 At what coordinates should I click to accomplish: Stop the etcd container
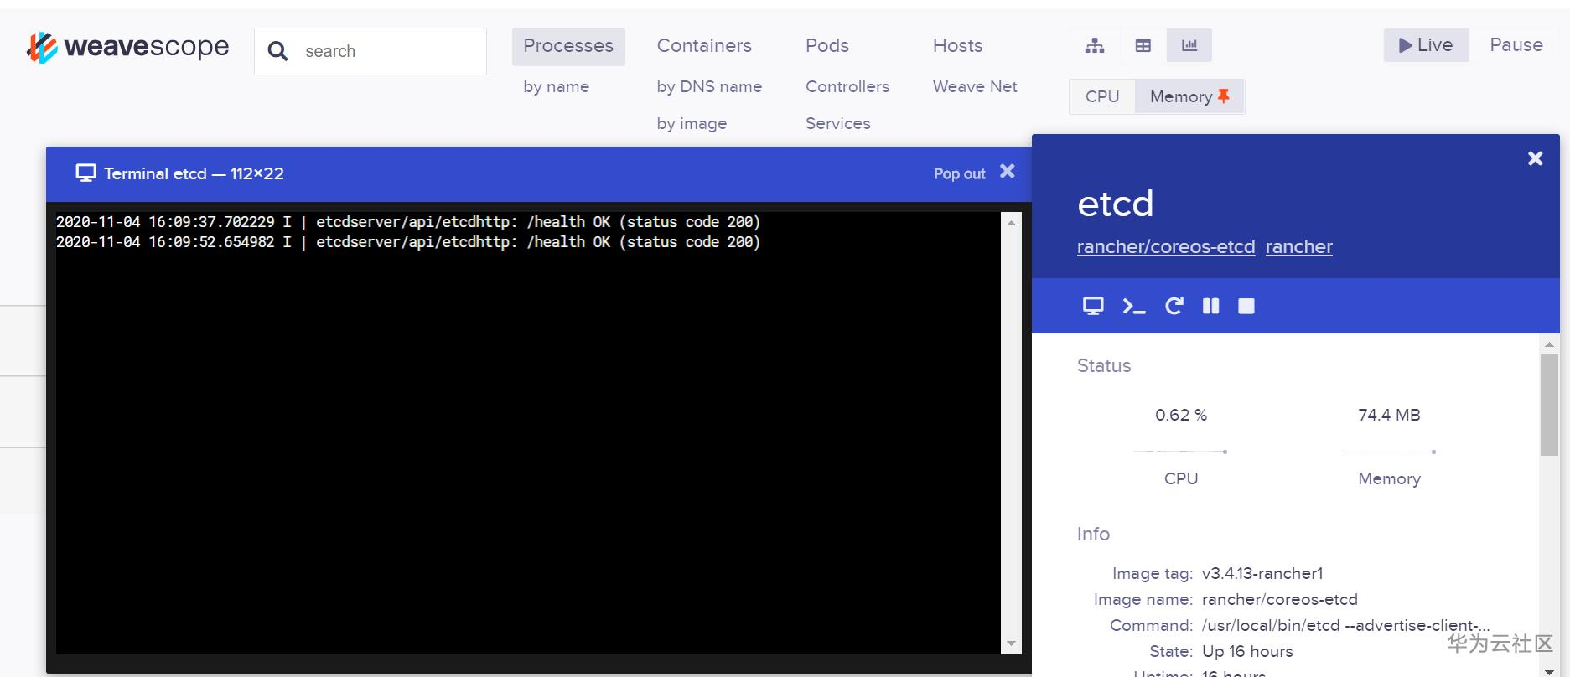coord(1246,306)
